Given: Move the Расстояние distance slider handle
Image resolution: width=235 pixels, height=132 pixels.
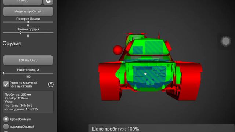Looking at the screenshot, I should click(3, 73).
